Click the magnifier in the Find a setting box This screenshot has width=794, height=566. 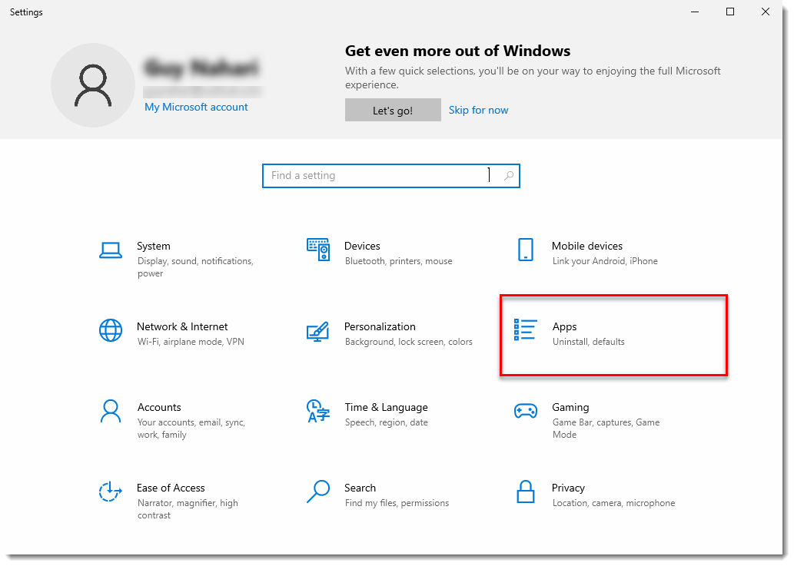pos(509,176)
